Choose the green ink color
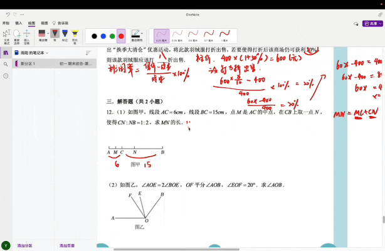 [112, 36]
